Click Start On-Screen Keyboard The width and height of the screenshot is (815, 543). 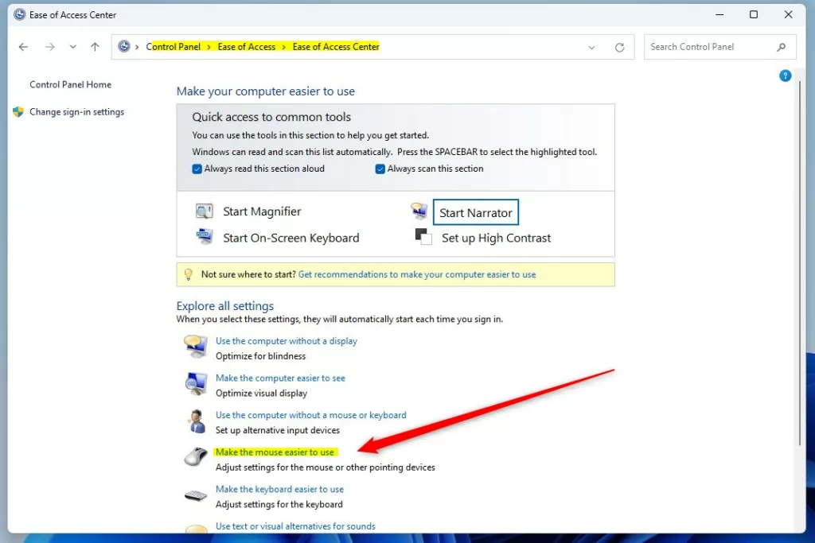[x=291, y=238]
